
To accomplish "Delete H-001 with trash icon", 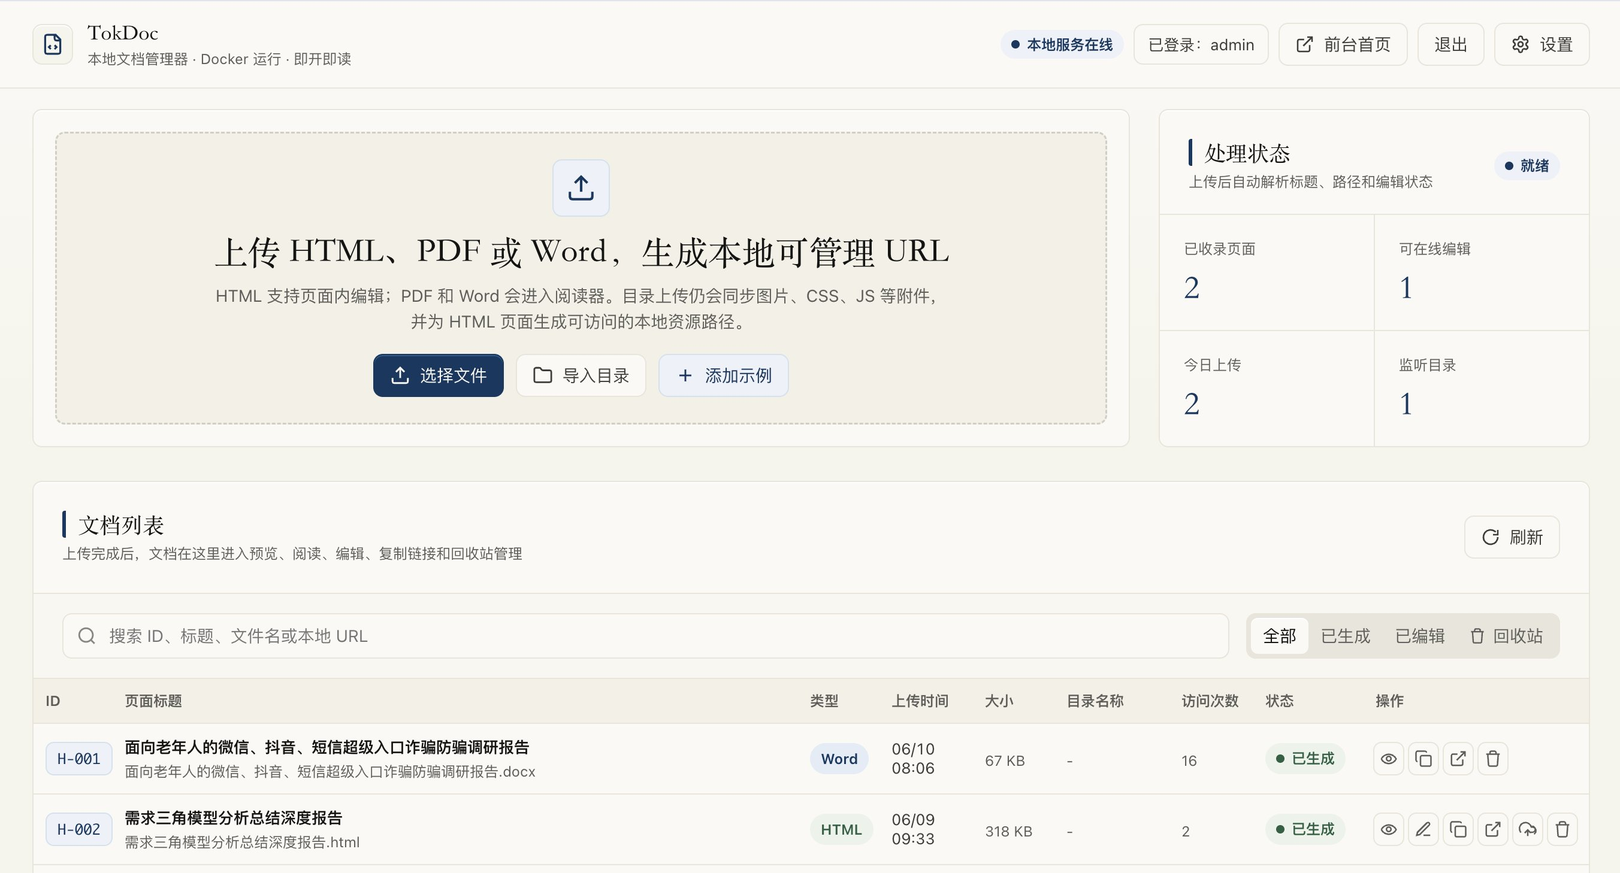I will (x=1493, y=759).
